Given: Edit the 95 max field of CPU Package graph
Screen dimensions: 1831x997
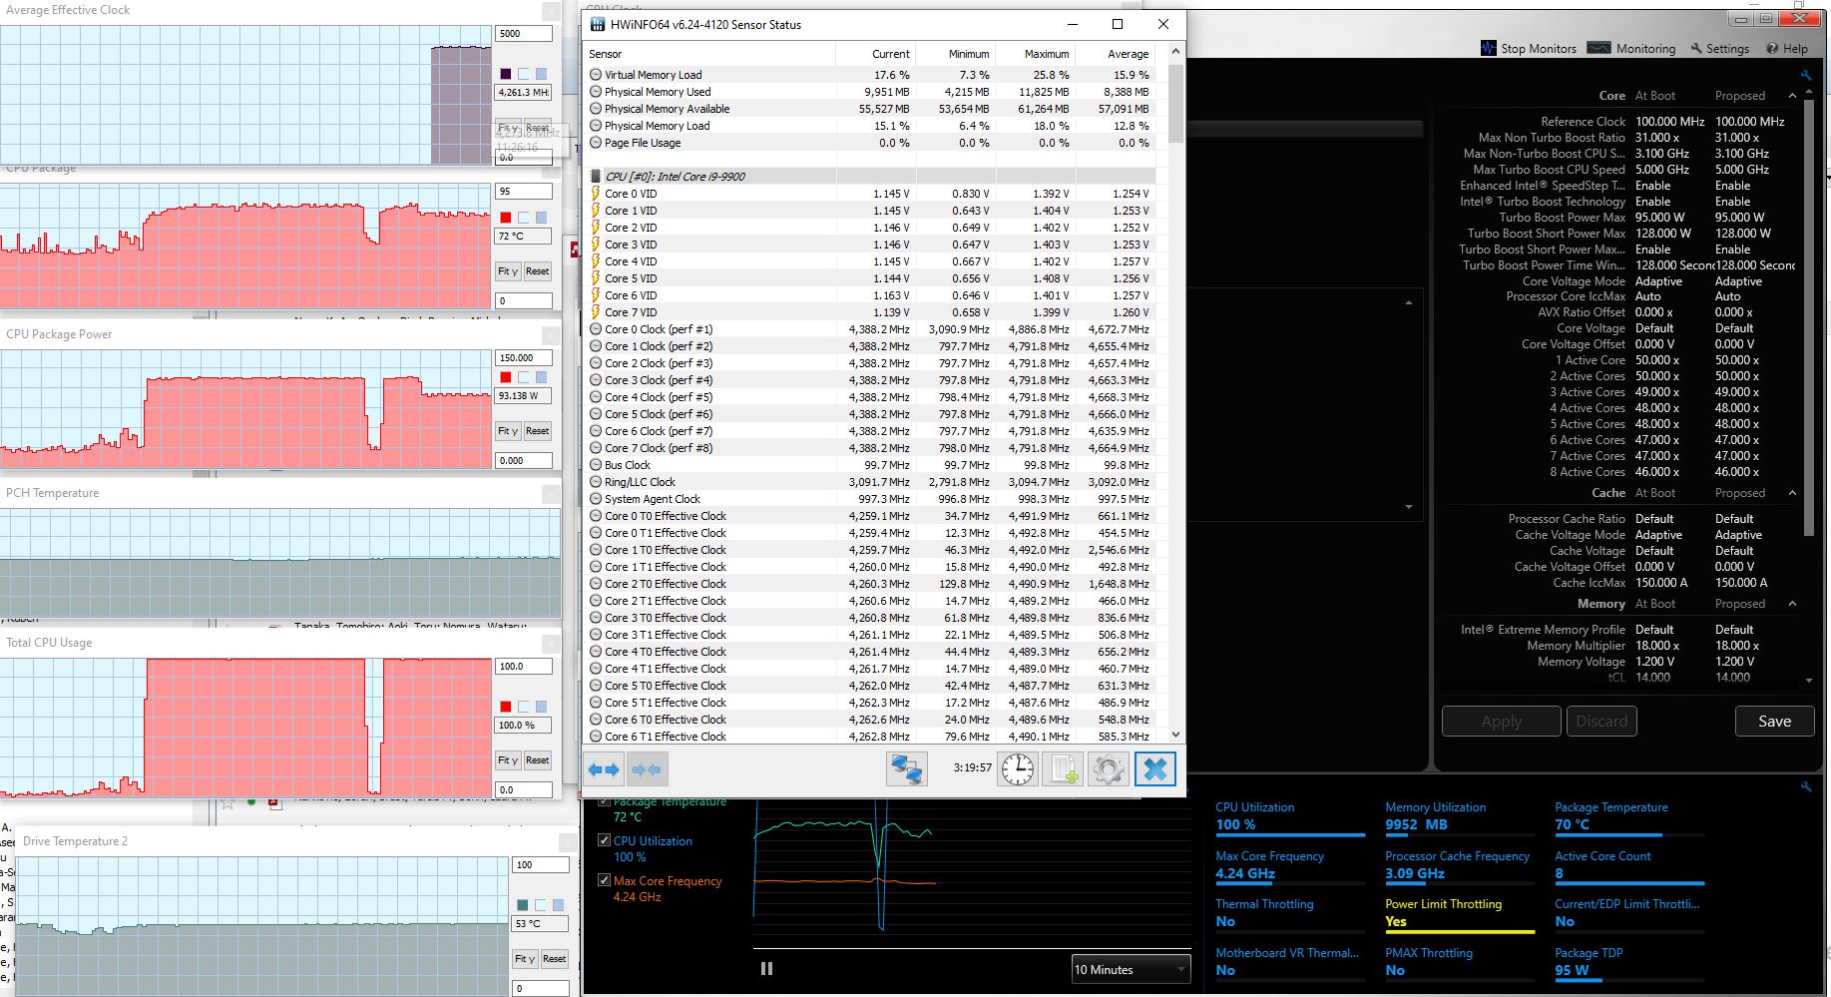Looking at the screenshot, I should [x=523, y=191].
